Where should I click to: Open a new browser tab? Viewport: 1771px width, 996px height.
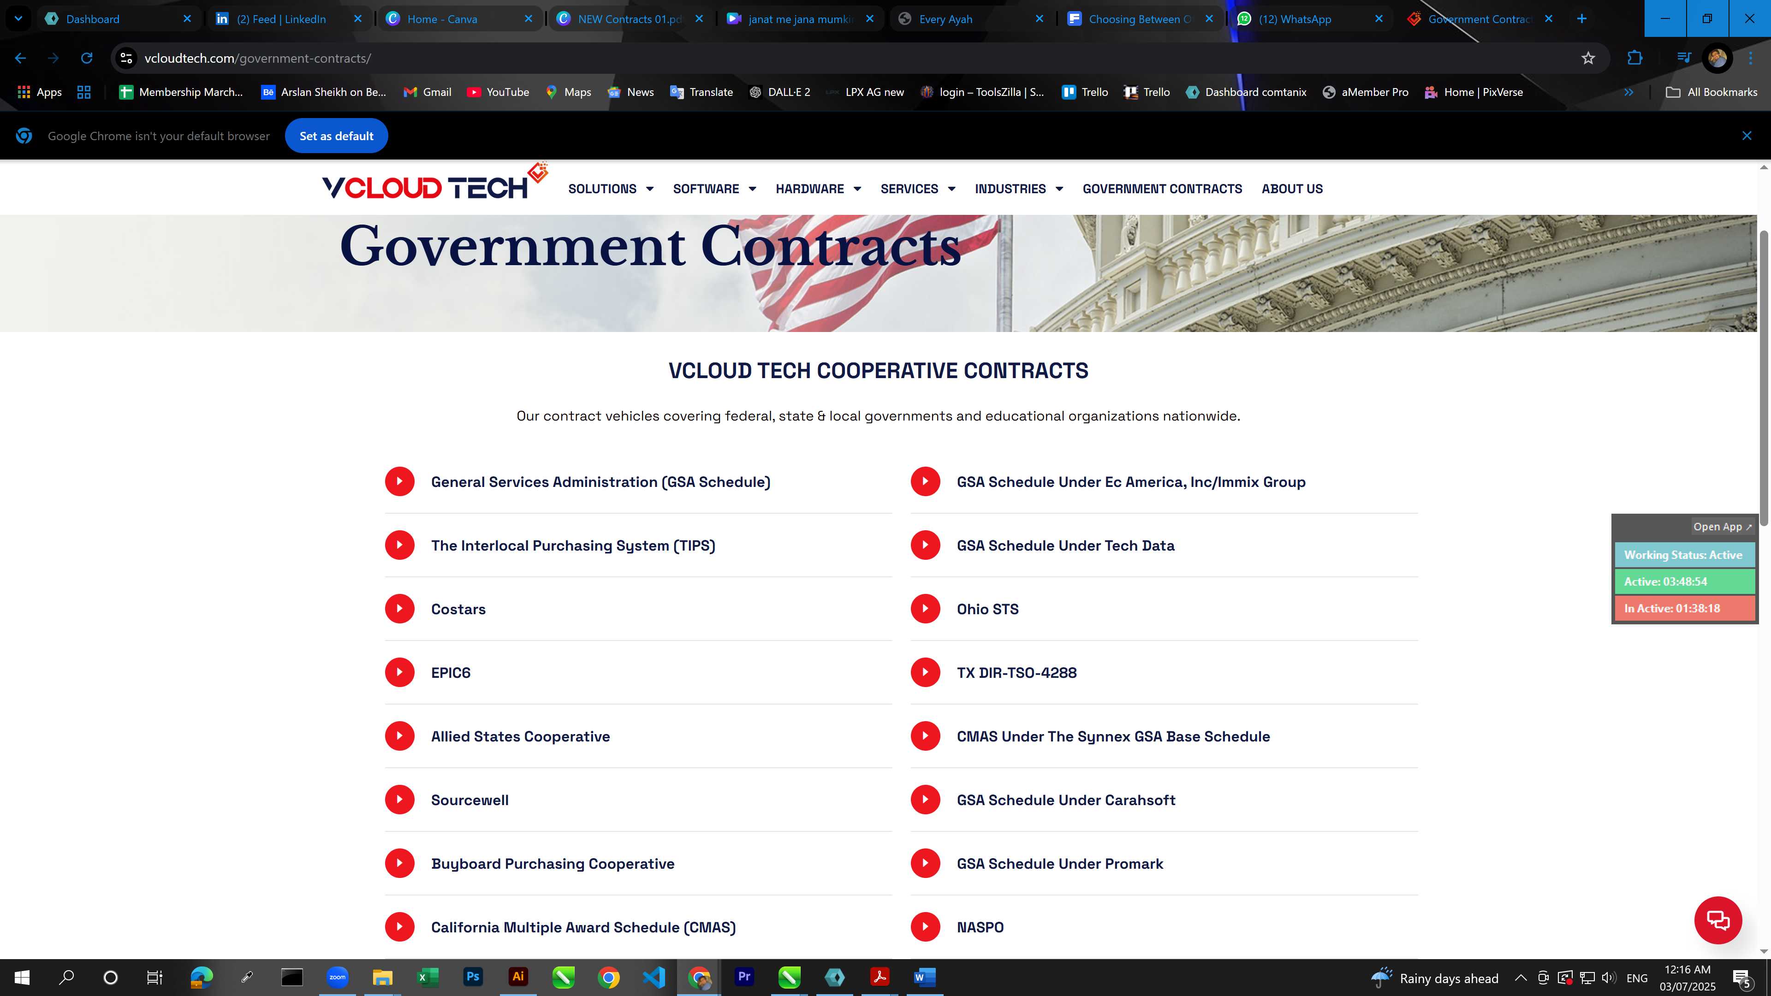[x=1581, y=18]
